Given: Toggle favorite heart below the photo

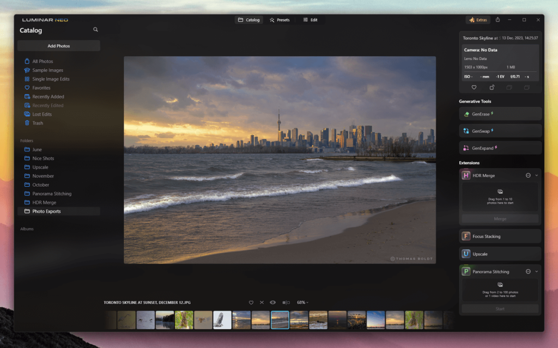Looking at the screenshot, I should coord(251,302).
